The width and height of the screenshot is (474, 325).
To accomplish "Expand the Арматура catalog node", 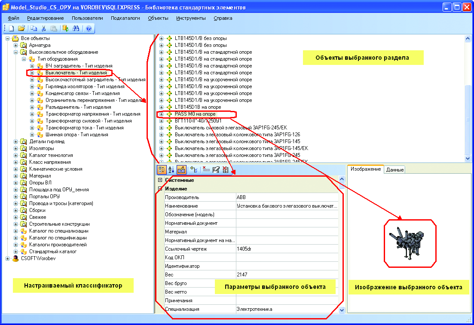I will [15, 45].
